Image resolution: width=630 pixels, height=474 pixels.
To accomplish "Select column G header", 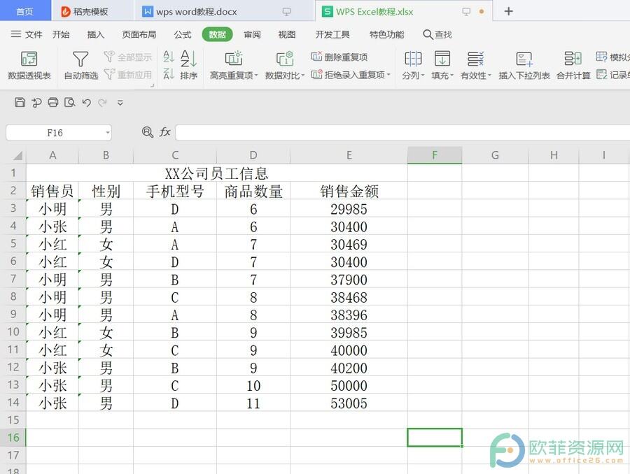I will coord(495,155).
